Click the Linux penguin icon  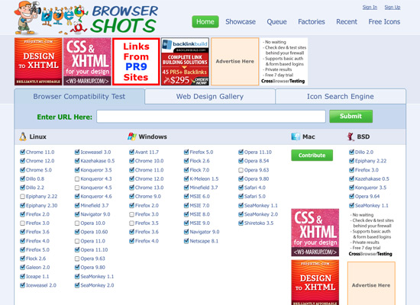click(23, 136)
